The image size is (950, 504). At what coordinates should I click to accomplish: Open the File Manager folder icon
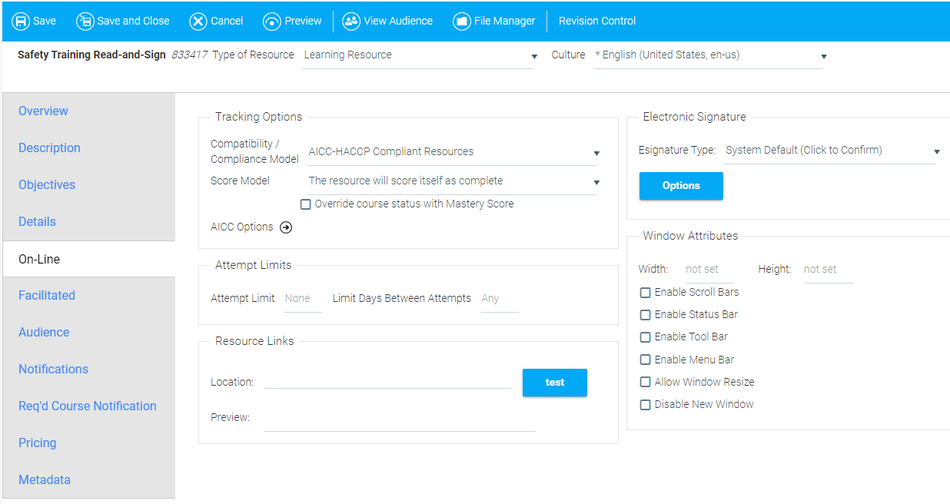point(462,22)
